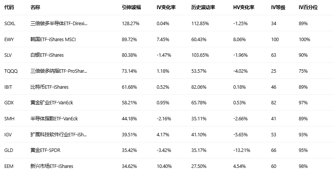Screen dimensions: 334x174
Task: Sort by 历史波动率 column header
Action: tap(202, 7)
